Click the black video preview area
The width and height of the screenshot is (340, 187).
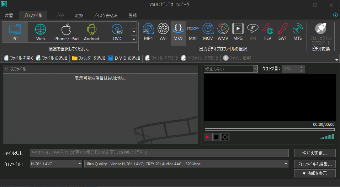pos(270,97)
